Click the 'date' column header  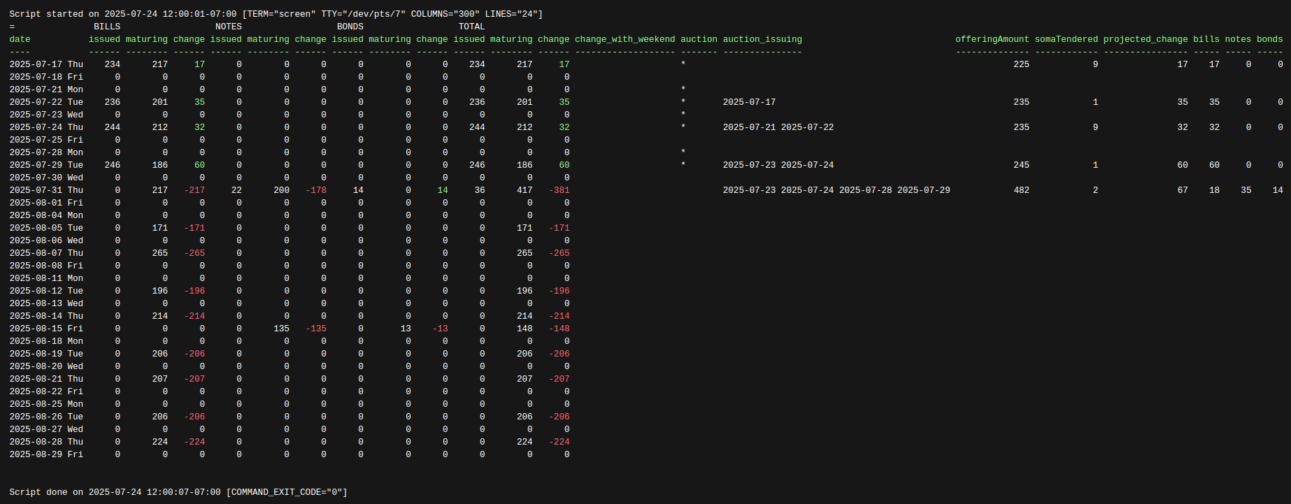coord(20,39)
